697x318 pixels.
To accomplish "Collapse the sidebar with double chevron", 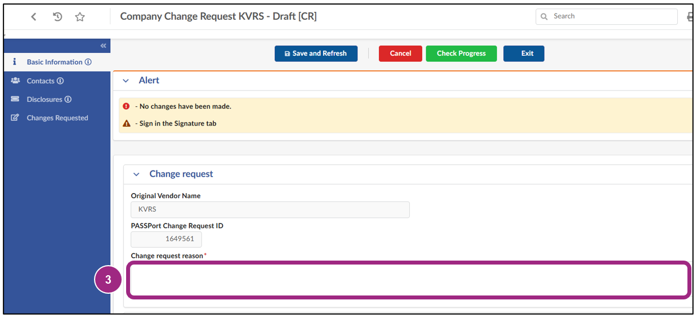I will click(x=103, y=46).
